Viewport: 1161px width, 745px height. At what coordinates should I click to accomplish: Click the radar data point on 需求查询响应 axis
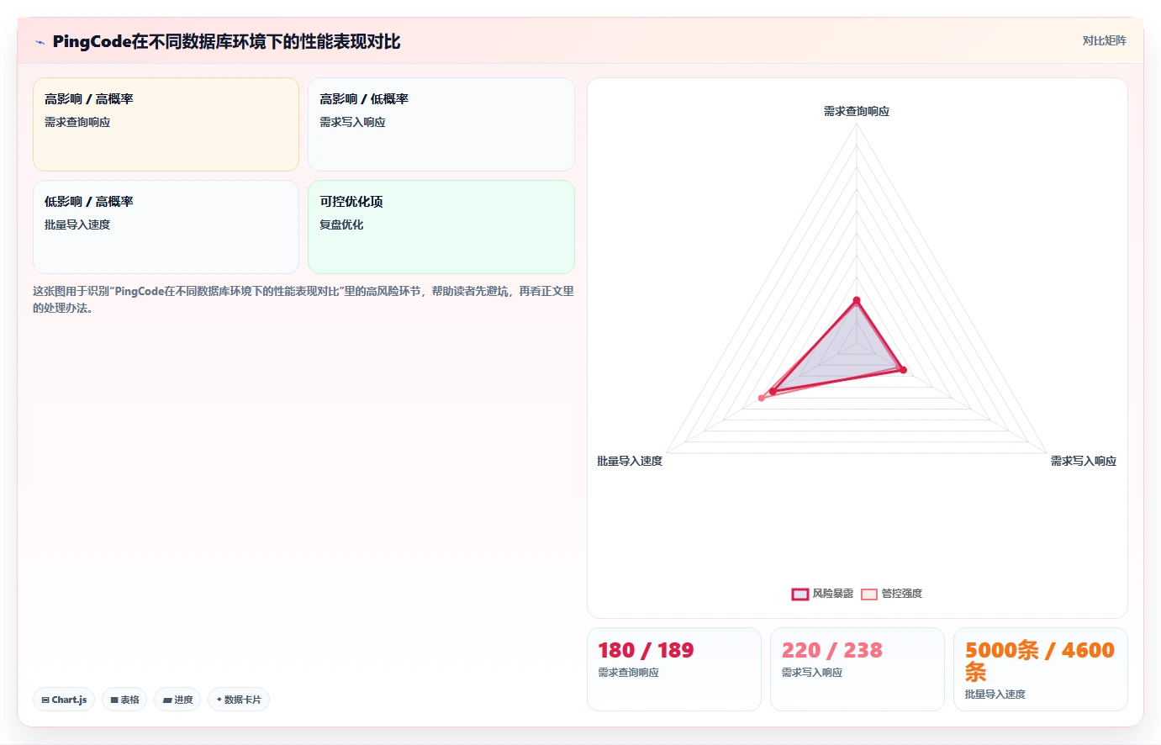point(857,300)
